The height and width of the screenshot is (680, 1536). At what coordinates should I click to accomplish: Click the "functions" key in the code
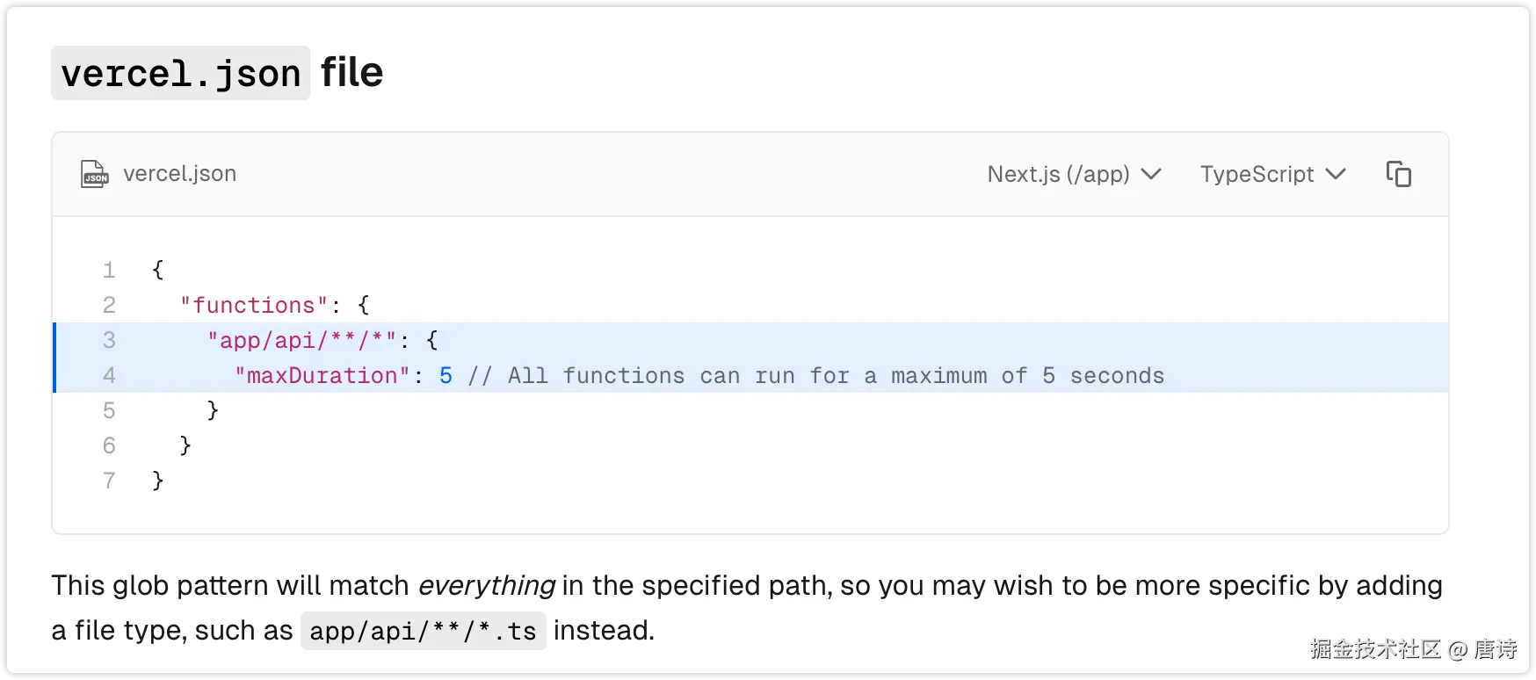[x=253, y=305]
